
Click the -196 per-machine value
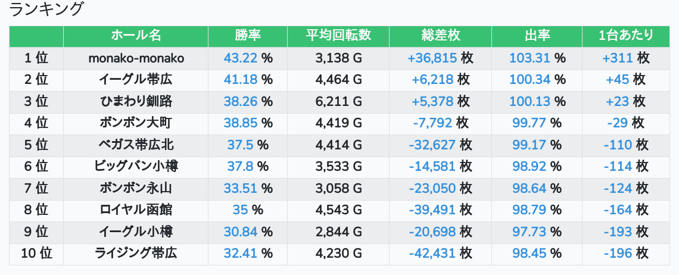point(618,254)
